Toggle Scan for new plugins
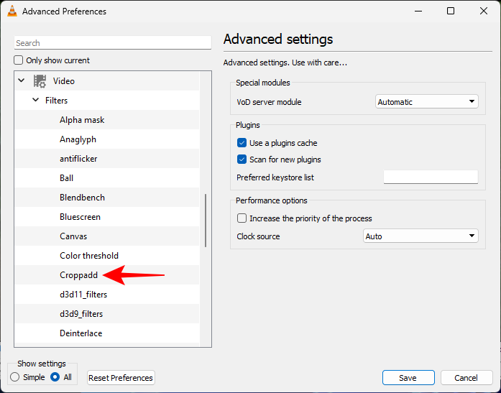 [x=242, y=159]
